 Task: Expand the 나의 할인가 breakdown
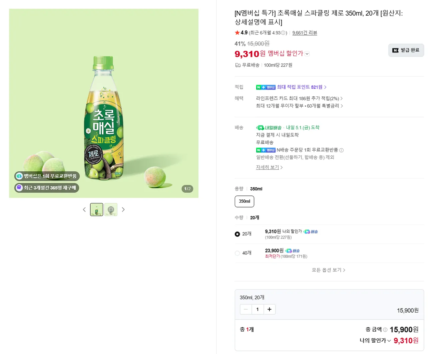click(x=375, y=341)
